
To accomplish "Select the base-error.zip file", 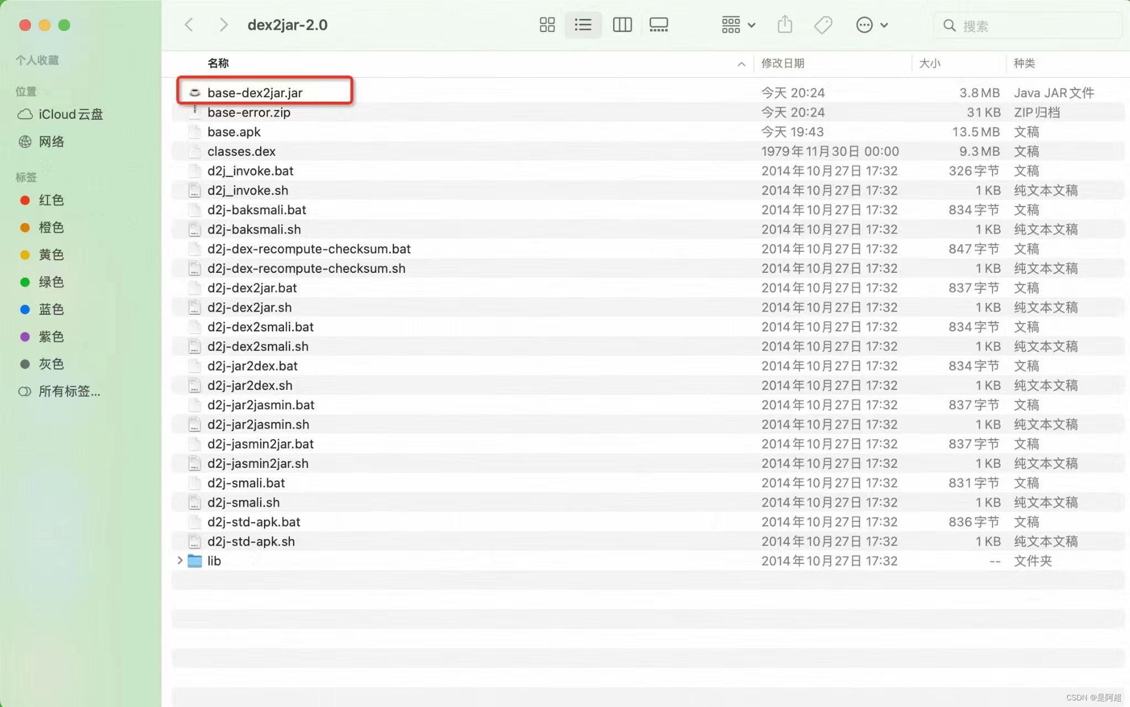I will 249,112.
